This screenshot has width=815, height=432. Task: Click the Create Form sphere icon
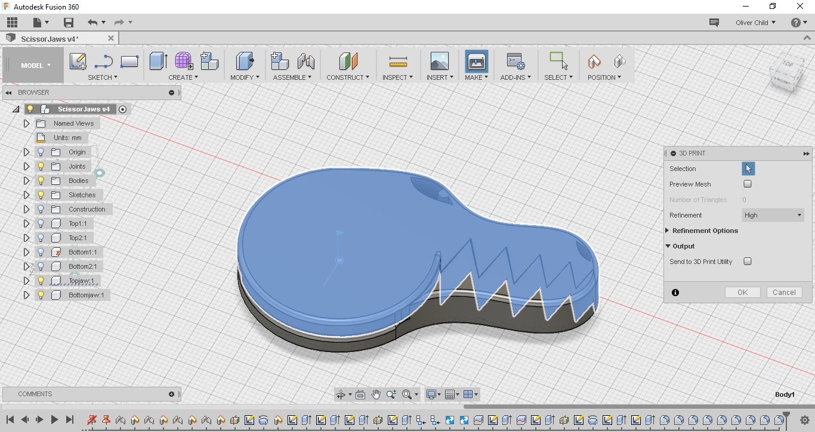[184, 61]
